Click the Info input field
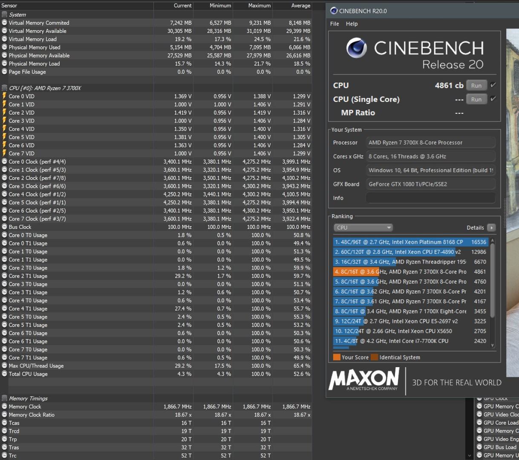The image size is (519, 460). pyautogui.click(x=431, y=198)
